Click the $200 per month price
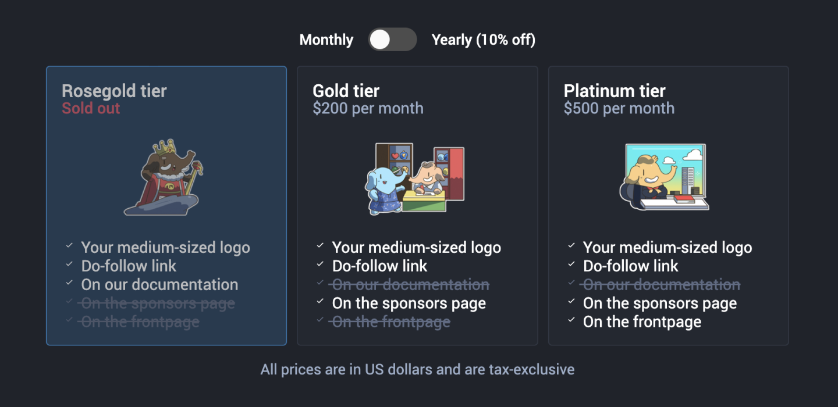The height and width of the screenshot is (407, 838). (368, 108)
